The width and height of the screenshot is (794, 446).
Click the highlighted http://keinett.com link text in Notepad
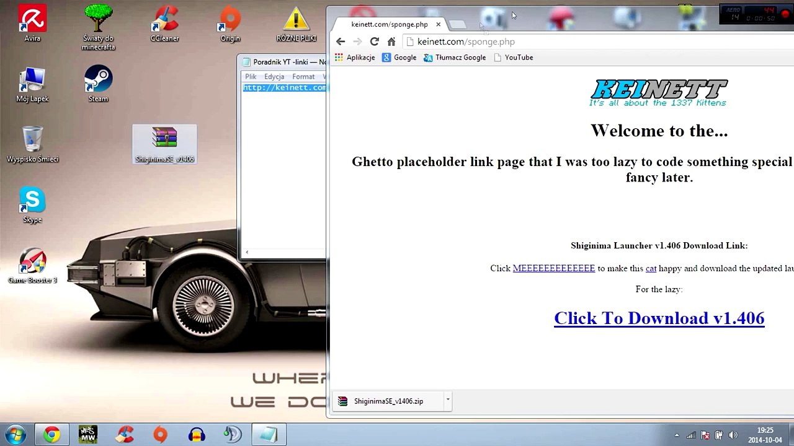[284, 87]
